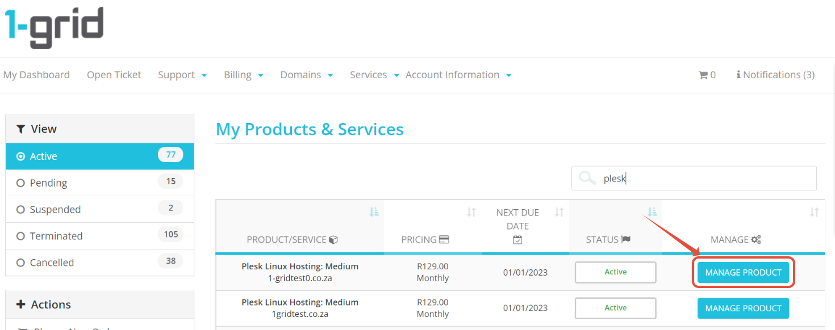Click the 77 count badge on Active

click(x=170, y=155)
